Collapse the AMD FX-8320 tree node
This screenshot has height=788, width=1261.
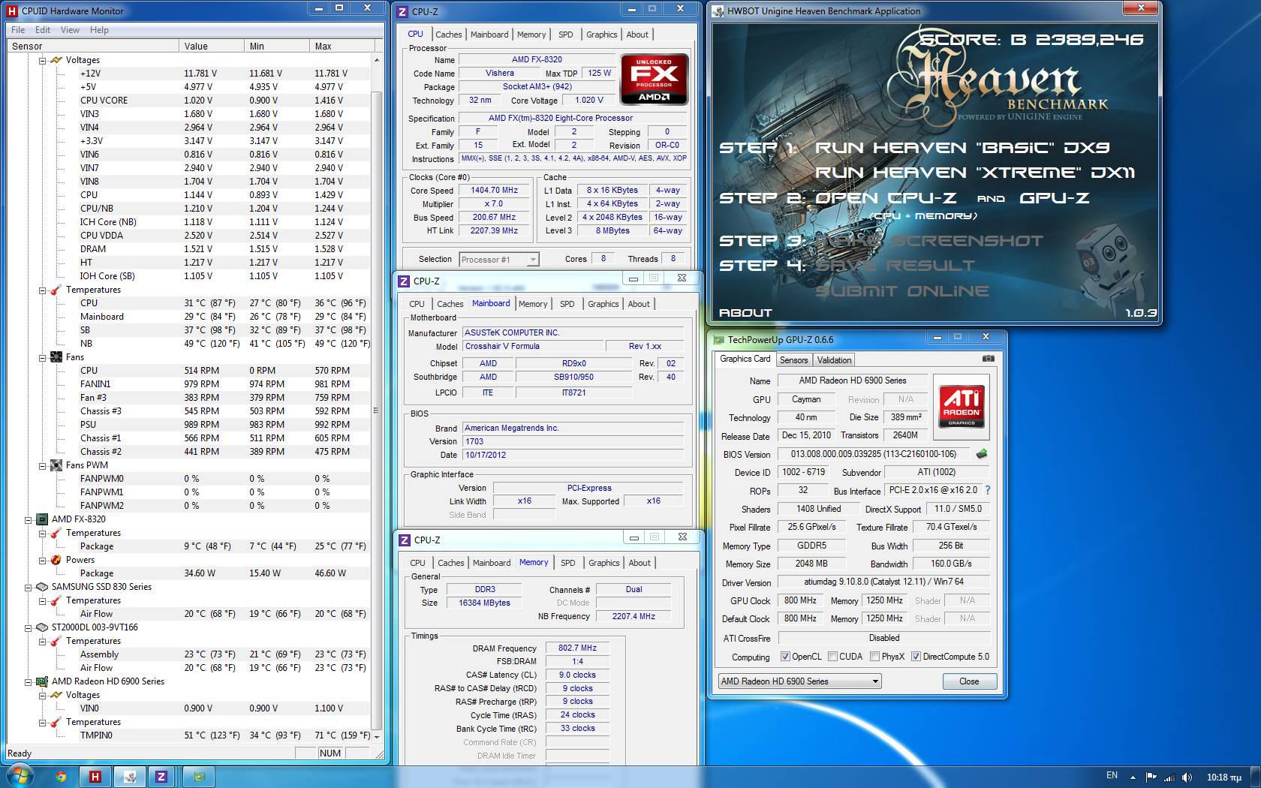pos(29,519)
